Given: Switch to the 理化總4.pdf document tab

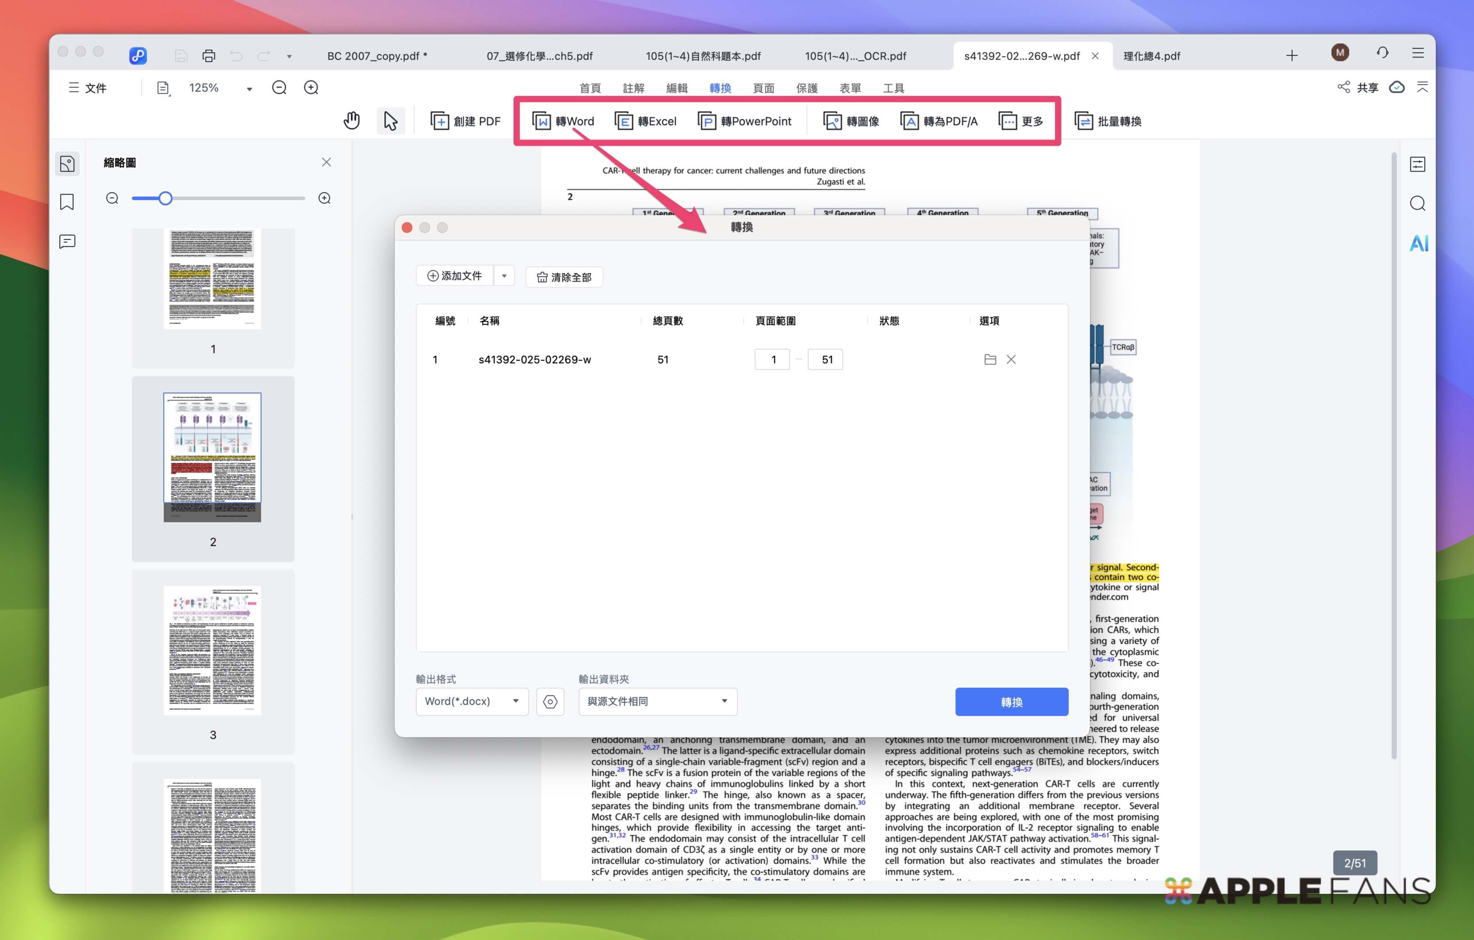Looking at the screenshot, I should (x=1152, y=56).
